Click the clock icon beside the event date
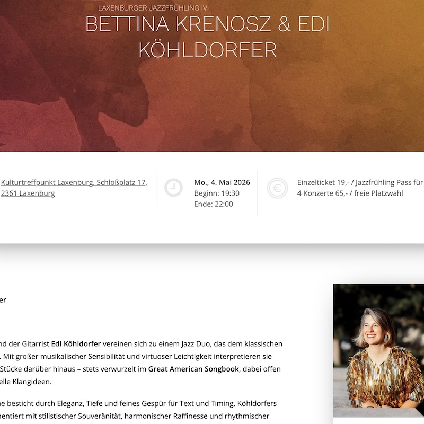The width and height of the screenshot is (424, 424). 173,188
